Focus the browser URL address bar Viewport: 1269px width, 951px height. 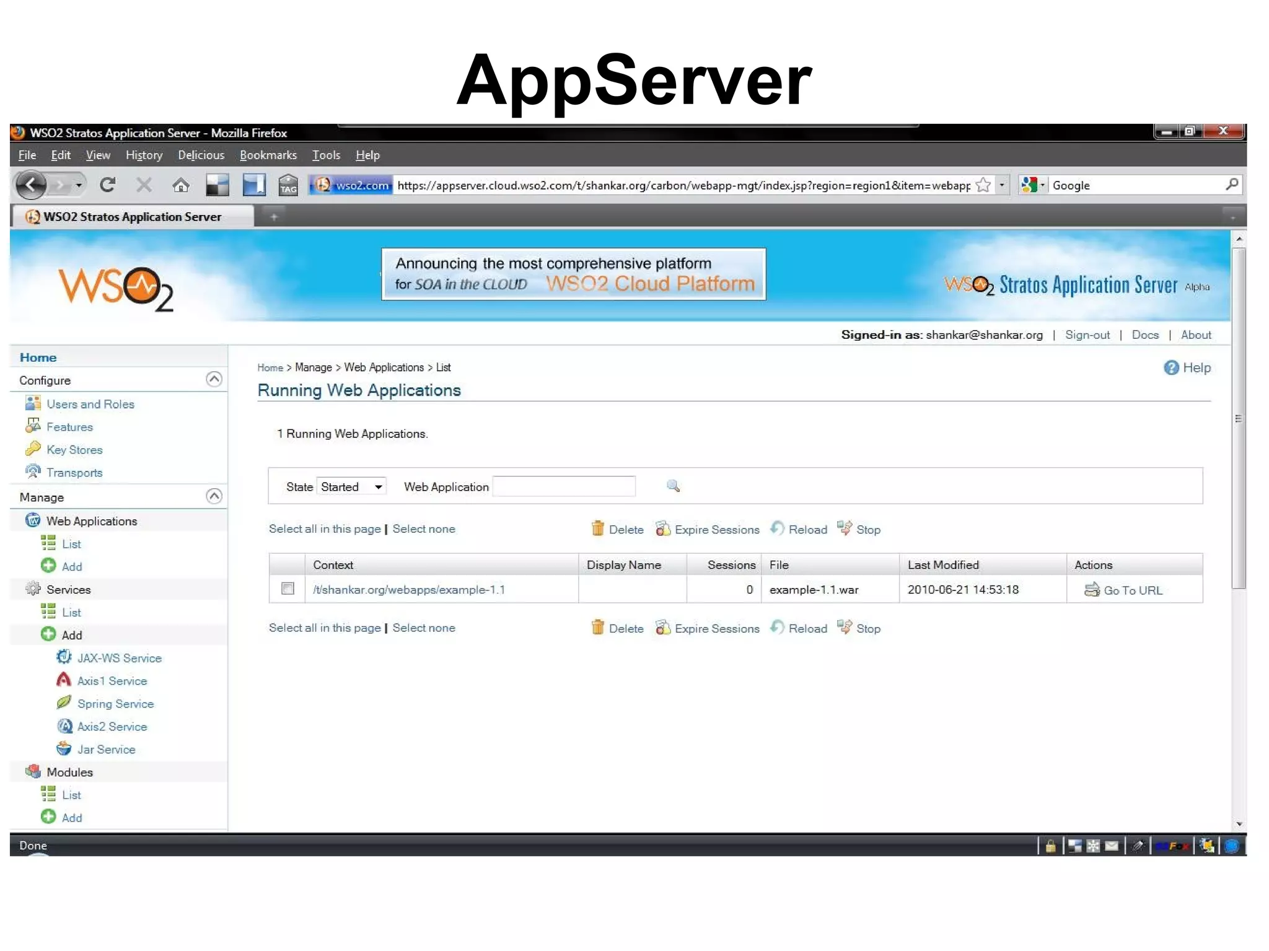click(683, 185)
